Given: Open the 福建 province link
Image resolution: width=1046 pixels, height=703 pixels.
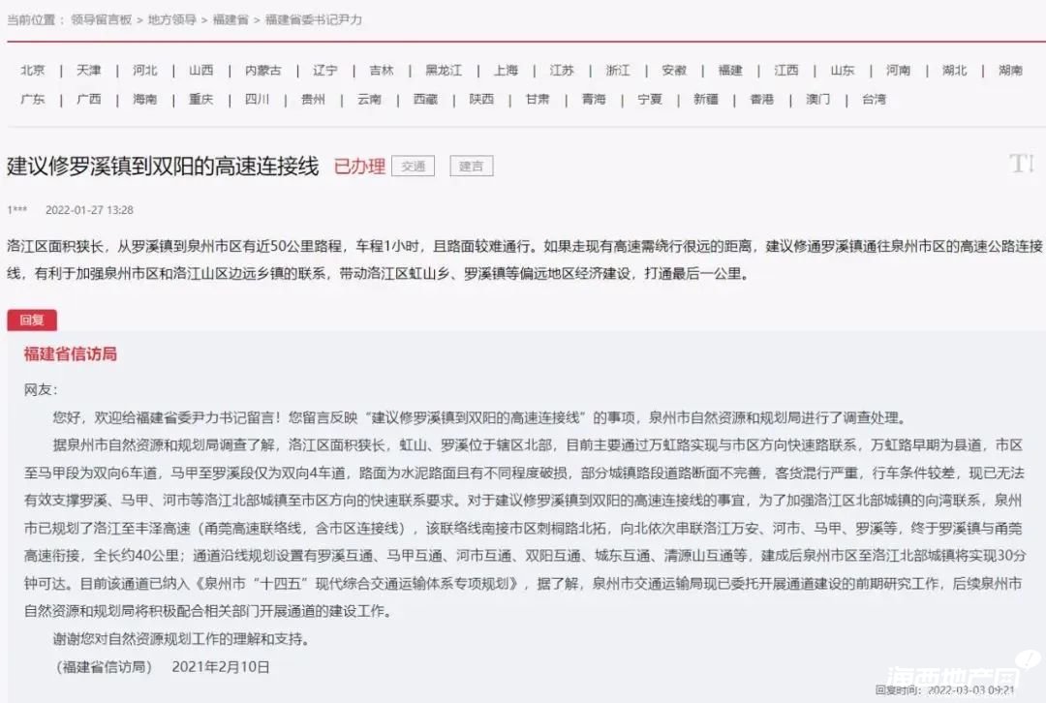Looking at the screenshot, I should tap(730, 70).
